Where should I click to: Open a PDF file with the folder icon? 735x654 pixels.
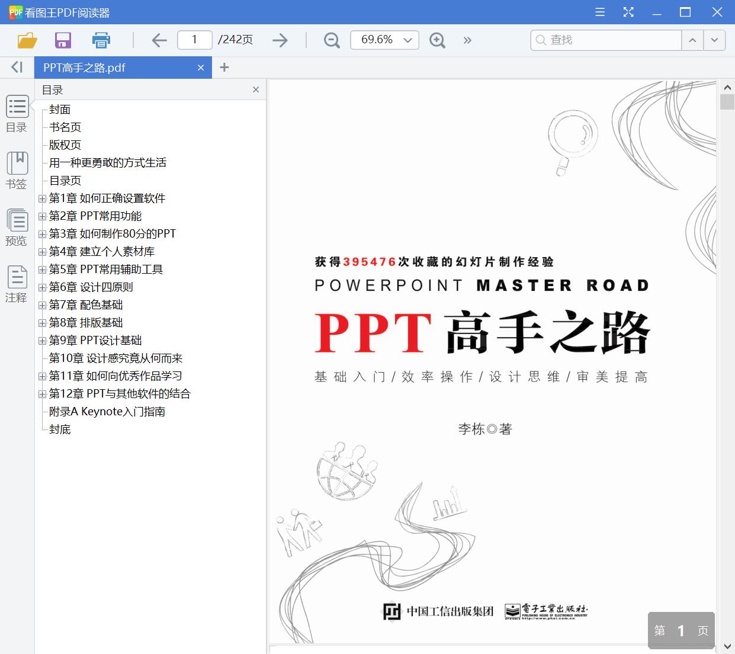coord(27,40)
